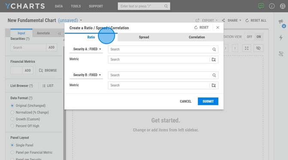
Task: Turn presentation view OFF
Action: point(249,36)
